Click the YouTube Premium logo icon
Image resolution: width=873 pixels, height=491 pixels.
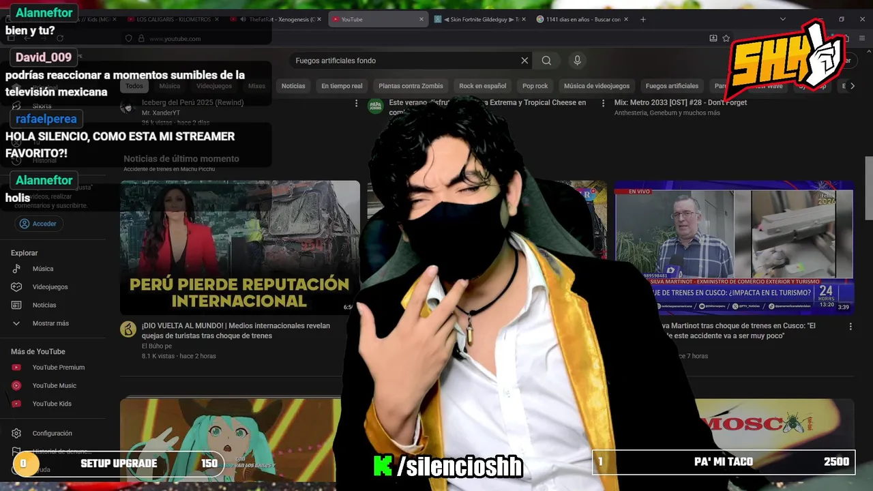16,368
